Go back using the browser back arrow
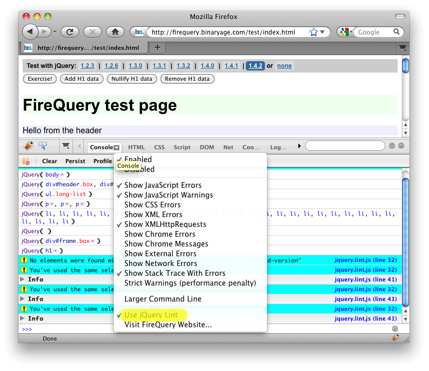The height and width of the screenshot is (371, 429). pyautogui.click(x=30, y=32)
